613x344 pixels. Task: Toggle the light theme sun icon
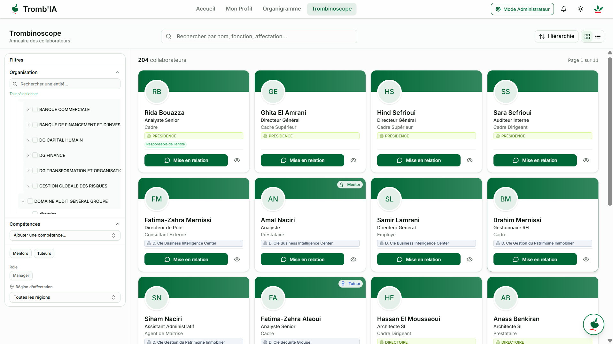point(580,9)
